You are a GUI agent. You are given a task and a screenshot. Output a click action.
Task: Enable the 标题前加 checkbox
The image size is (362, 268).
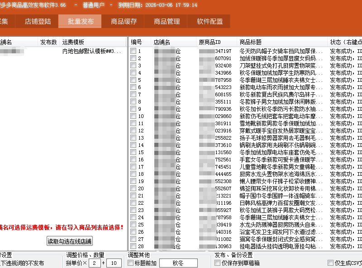131,263
